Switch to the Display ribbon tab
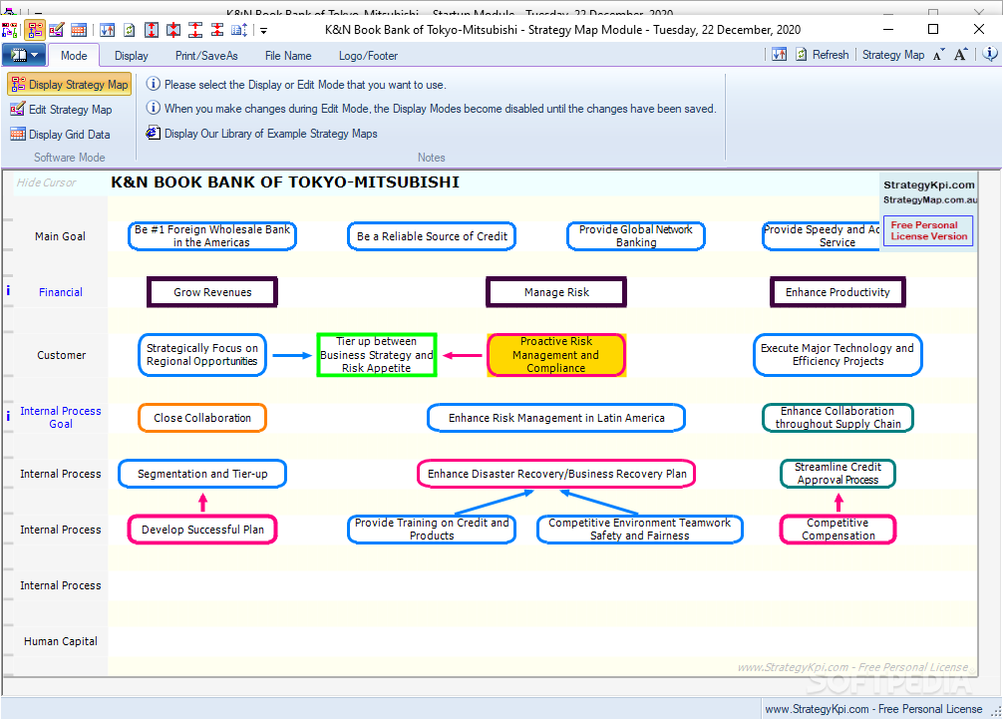This screenshot has height=720, width=1003. click(x=132, y=56)
